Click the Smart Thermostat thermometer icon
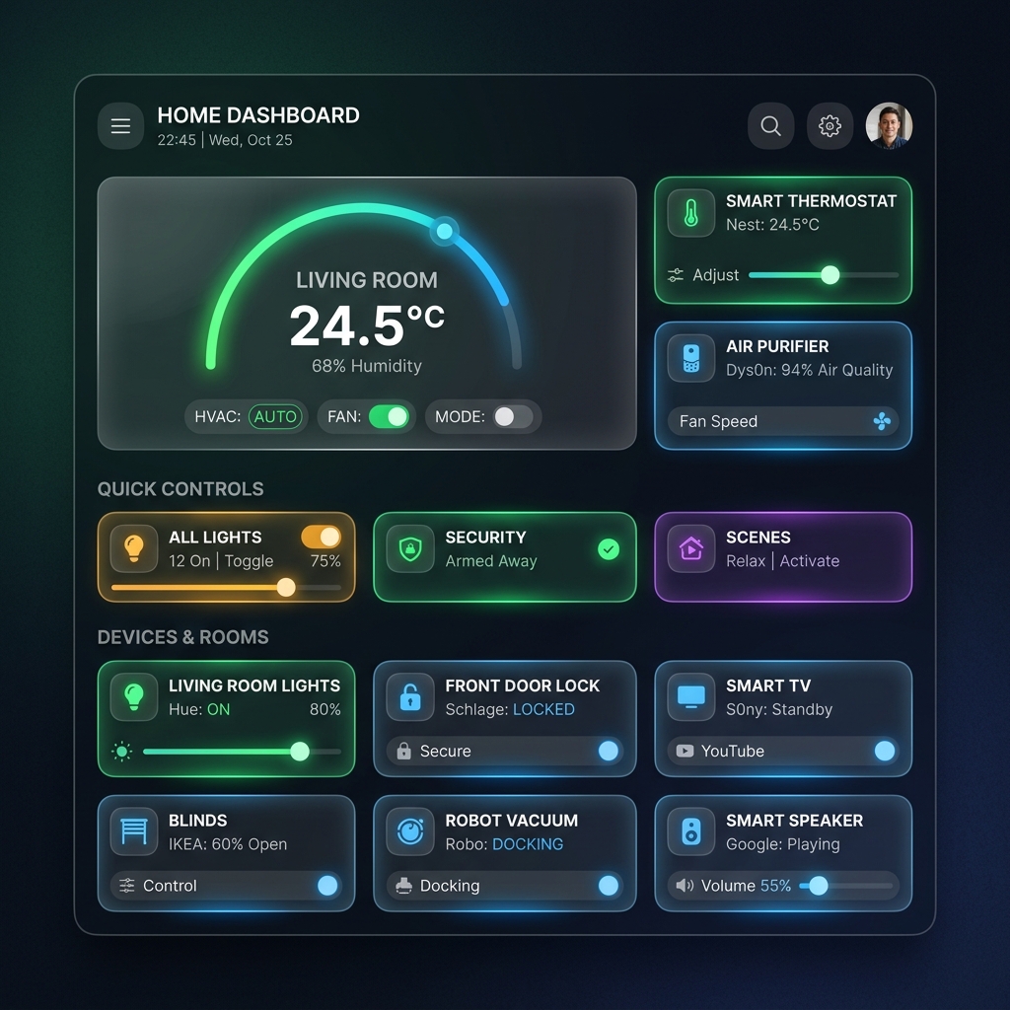Viewport: 1010px width, 1010px height. (691, 213)
